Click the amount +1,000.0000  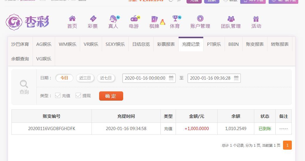point(197,129)
